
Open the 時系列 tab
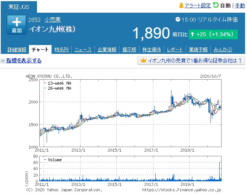(x=61, y=50)
